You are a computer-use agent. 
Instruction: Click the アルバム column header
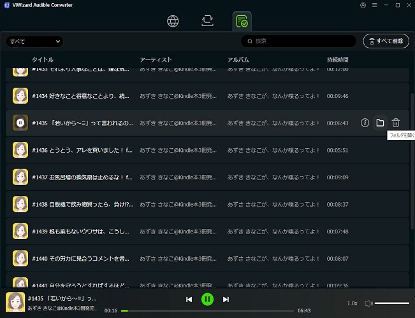tap(238, 60)
